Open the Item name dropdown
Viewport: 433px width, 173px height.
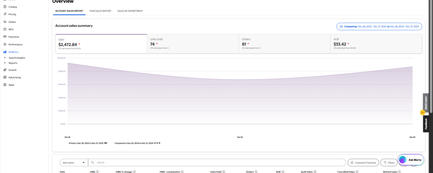click(74, 162)
